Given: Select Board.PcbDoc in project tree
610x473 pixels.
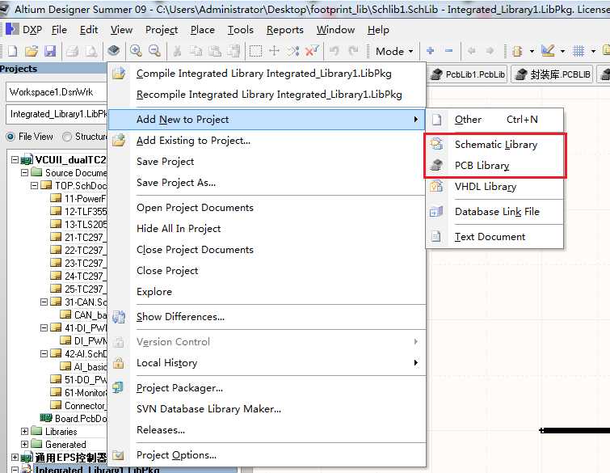Looking at the screenshot, I should click(74, 419).
